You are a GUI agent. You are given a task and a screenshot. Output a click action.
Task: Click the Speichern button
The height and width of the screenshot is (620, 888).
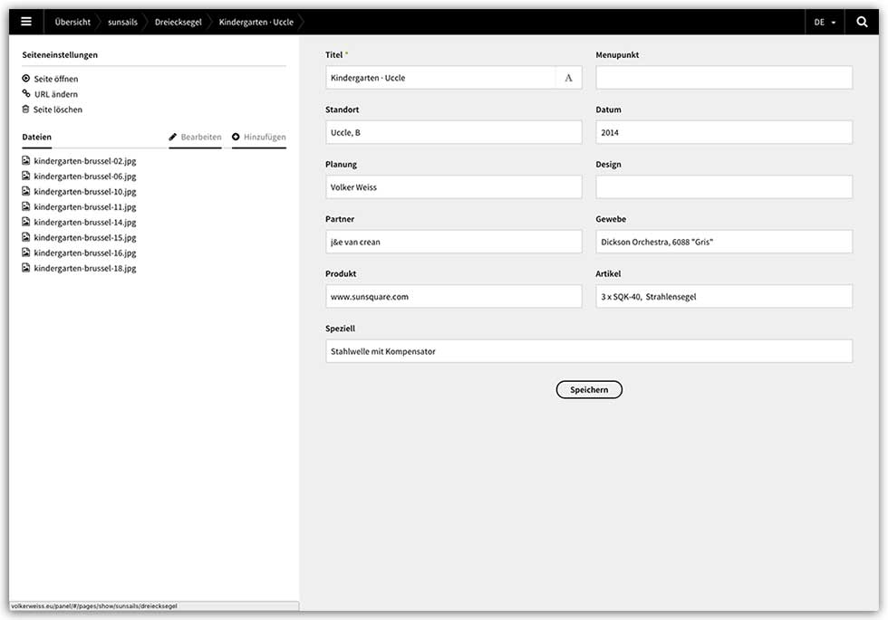click(589, 390)
